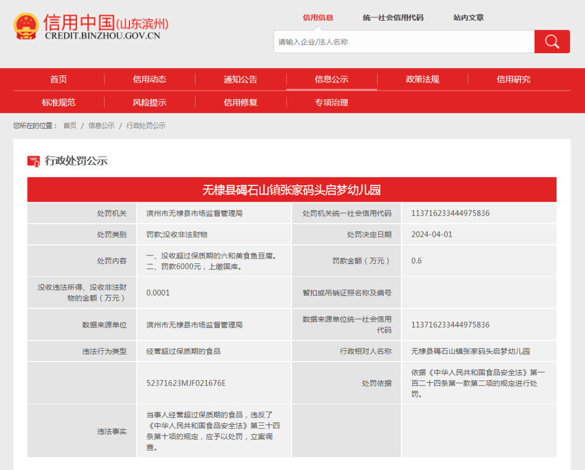
Task: Click the 信用信息 header link
Action: pos(317,18)
